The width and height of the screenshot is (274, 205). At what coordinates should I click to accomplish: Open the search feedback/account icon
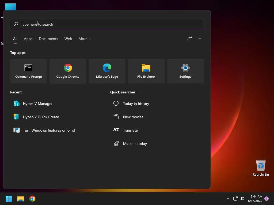190,38
